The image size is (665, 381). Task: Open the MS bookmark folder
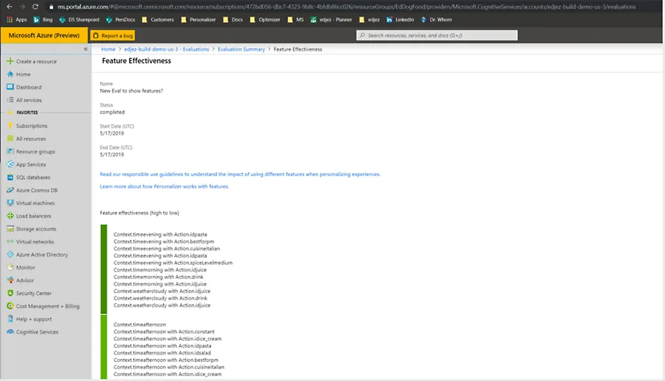tap(295, 20)
